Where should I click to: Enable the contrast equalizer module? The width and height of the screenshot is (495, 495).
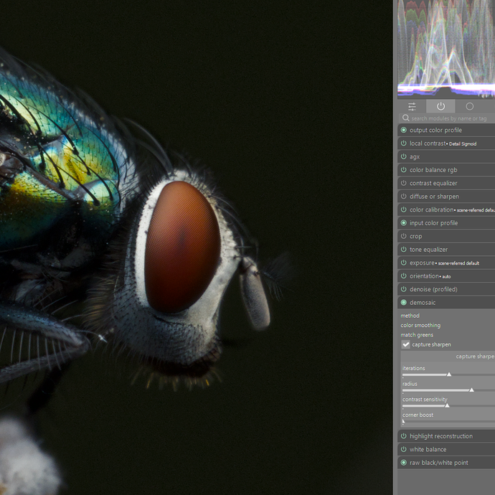404,183
